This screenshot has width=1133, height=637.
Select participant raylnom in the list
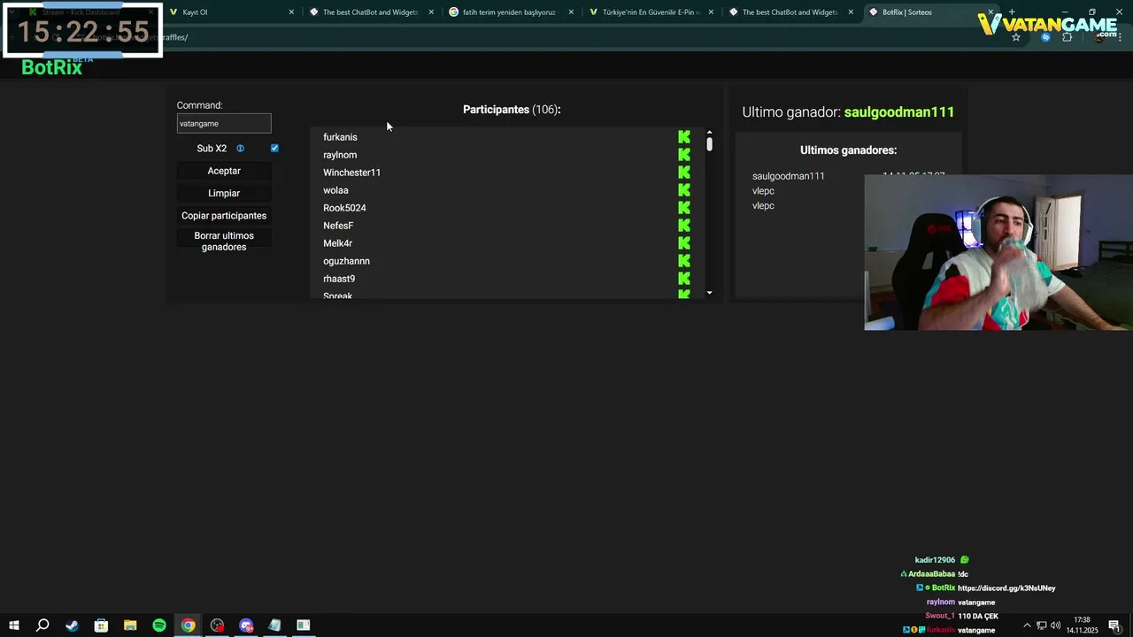click(340, 155)
